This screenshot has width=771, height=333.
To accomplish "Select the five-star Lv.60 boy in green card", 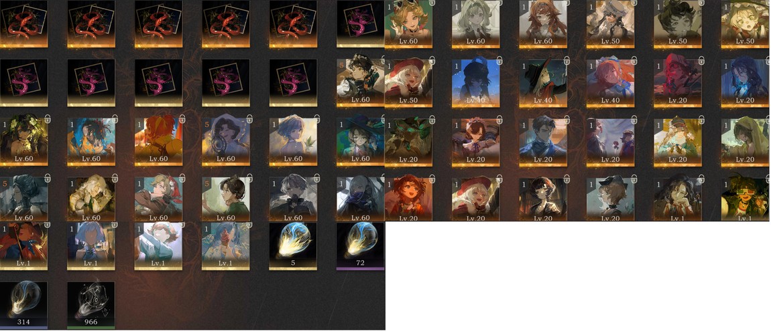I will [x=226, y=199].
